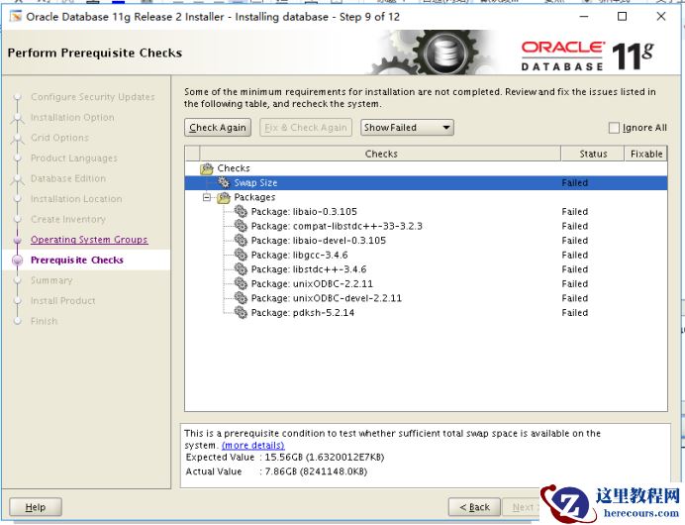The width and height of the screenshot is (685, 525).
Task: Click the Fix & Check Again button
Action: click(x=306, y=128)
